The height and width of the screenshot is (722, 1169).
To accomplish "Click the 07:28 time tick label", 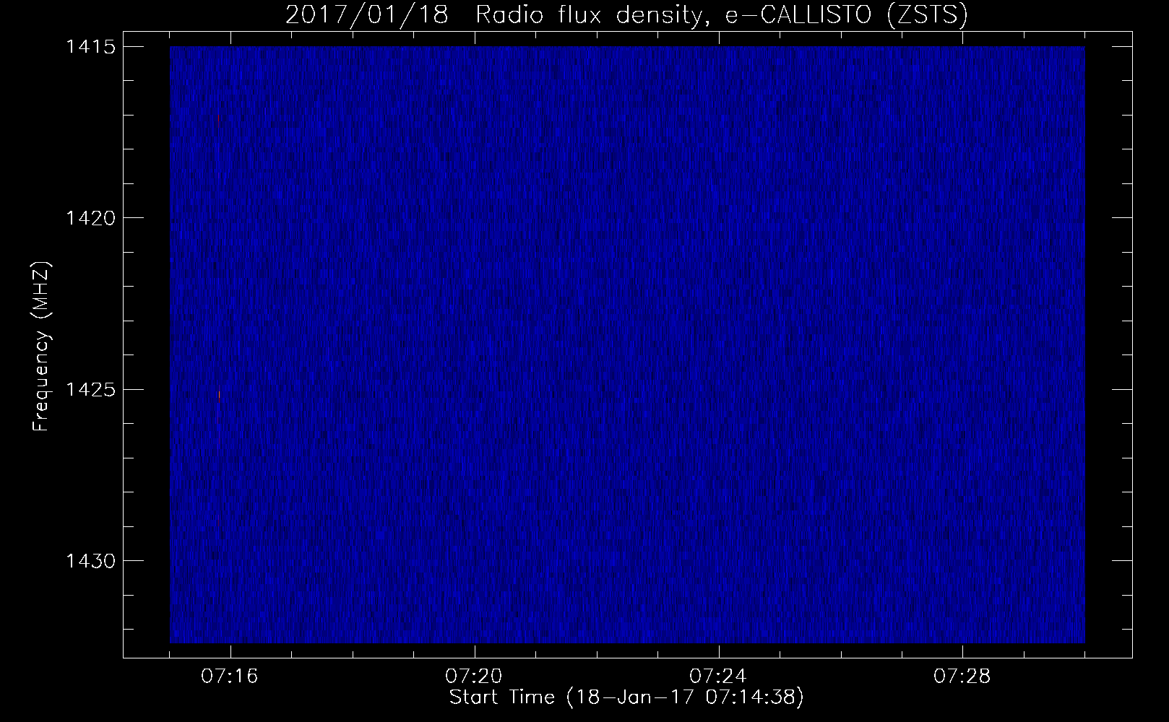I will point(962,677).
